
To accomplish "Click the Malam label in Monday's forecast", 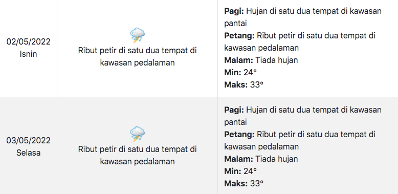I will [238, 60].
